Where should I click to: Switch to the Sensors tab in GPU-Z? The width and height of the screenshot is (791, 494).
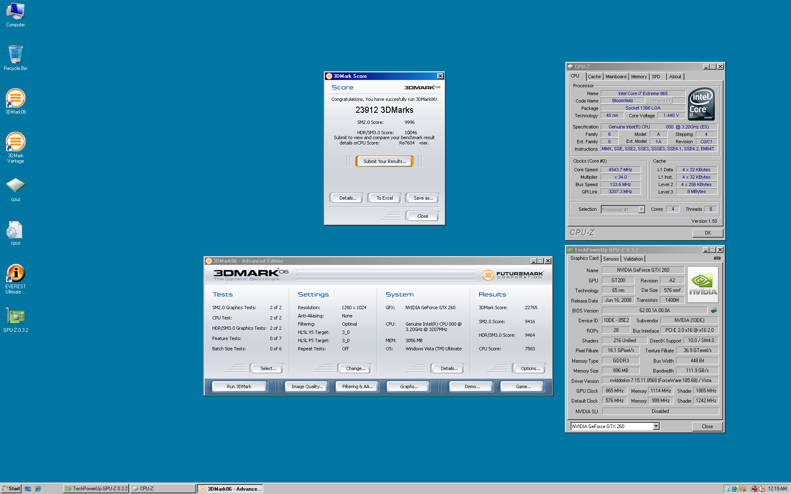611,259
